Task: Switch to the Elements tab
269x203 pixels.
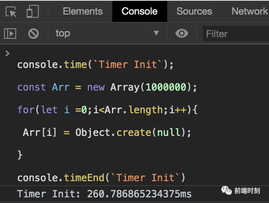Action: [x=83, y=11]
